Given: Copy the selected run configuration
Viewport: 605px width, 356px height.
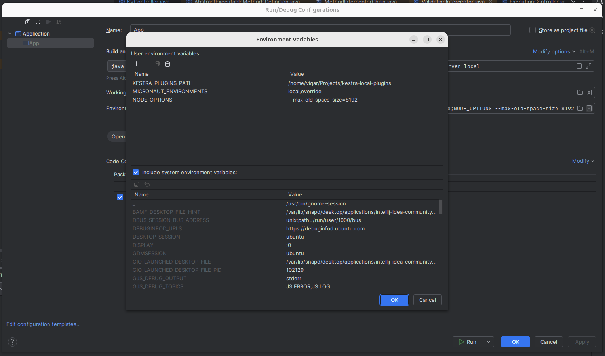Looking at the screenshot, I should [x=27, y=22].
